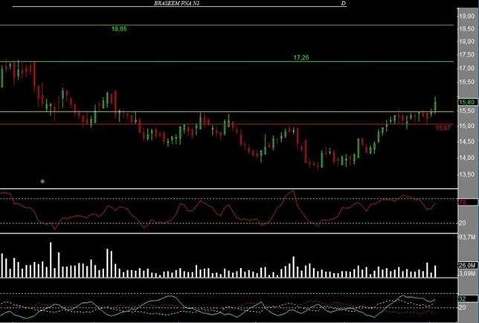Click the 18,65 resistance level label
The width and height of the screenshot is (479, 323).
point(118,28)
